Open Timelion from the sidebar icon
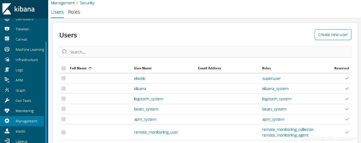361x143 pixels. pyautogui.click(x=7, y=29)
